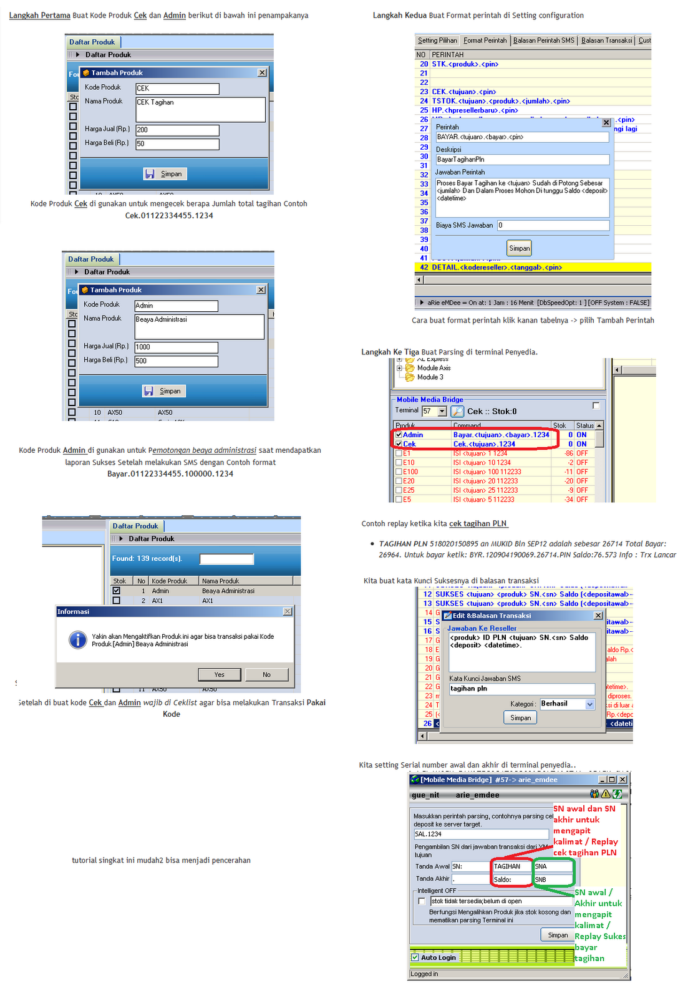Click Yes in the Informasi dialog
The height and width of the screenshot is (998, 693).
(219, 674)
